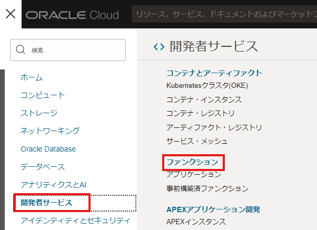The width and height of the screenshot is (317, 230).
Task: Open アプリケーション under ファンクション
Action: point(194,174)
